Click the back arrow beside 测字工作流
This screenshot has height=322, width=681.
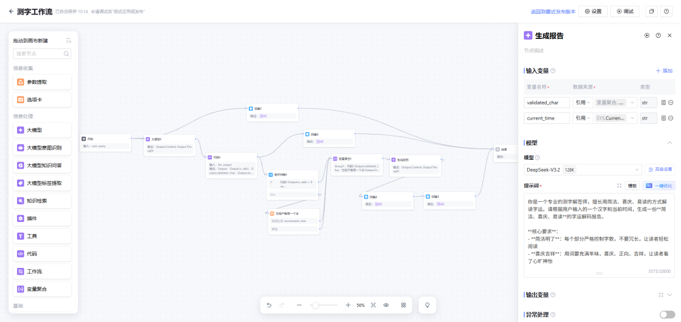tap(11, 11)
